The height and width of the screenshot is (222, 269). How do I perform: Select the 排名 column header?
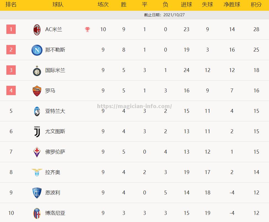click(11, 4)
